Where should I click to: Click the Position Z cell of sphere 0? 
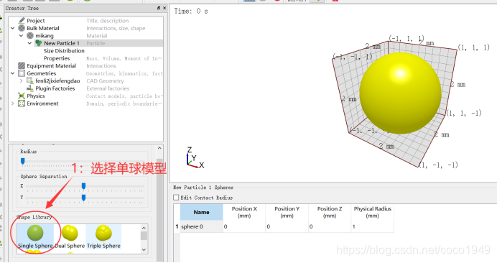[330, 226]
